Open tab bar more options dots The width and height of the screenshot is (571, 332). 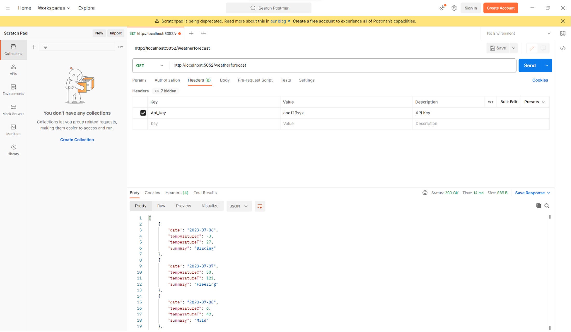click(203, 33)
